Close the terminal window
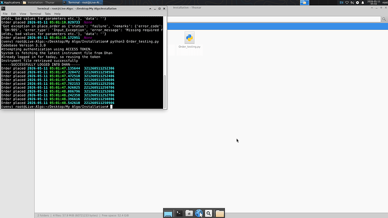Screen dimensions: 388x218 pyautogui.click(x=164, y=8)
